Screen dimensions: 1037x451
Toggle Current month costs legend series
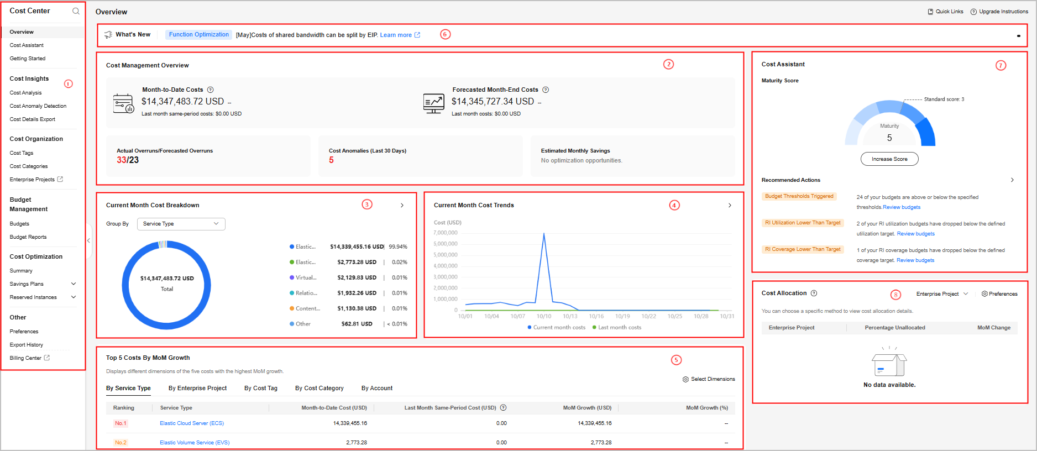coord(556,327)
